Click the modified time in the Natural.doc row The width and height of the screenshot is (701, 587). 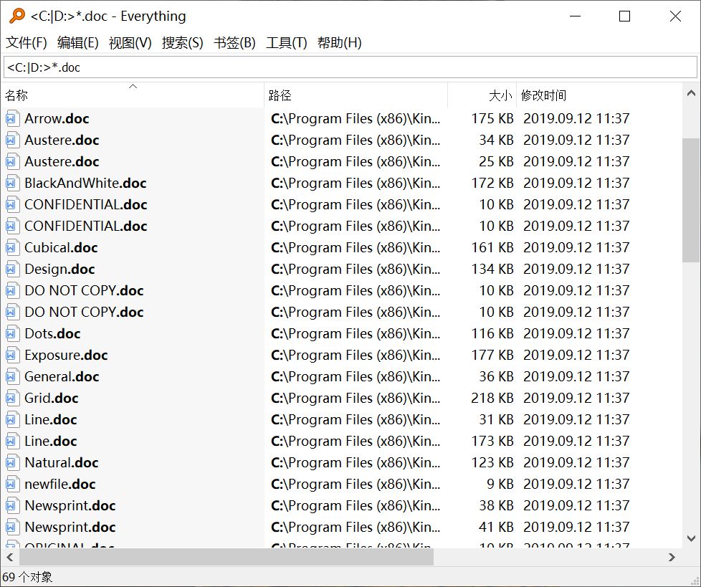coord(577,463)
